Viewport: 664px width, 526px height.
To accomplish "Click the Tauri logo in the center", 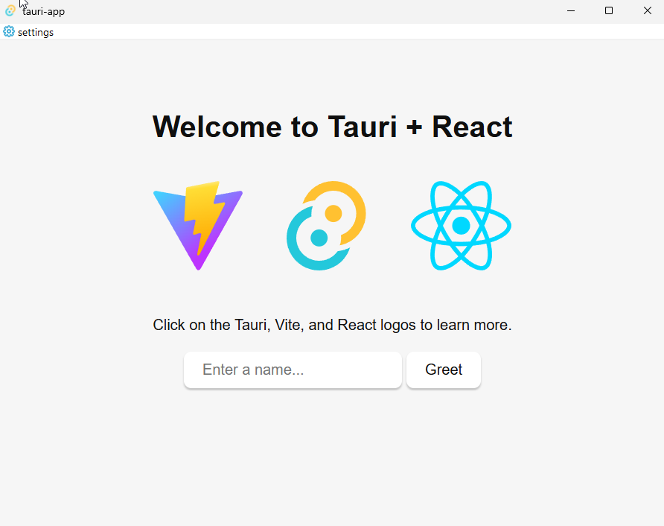I will pyautogui.click(x=326, y=226).
